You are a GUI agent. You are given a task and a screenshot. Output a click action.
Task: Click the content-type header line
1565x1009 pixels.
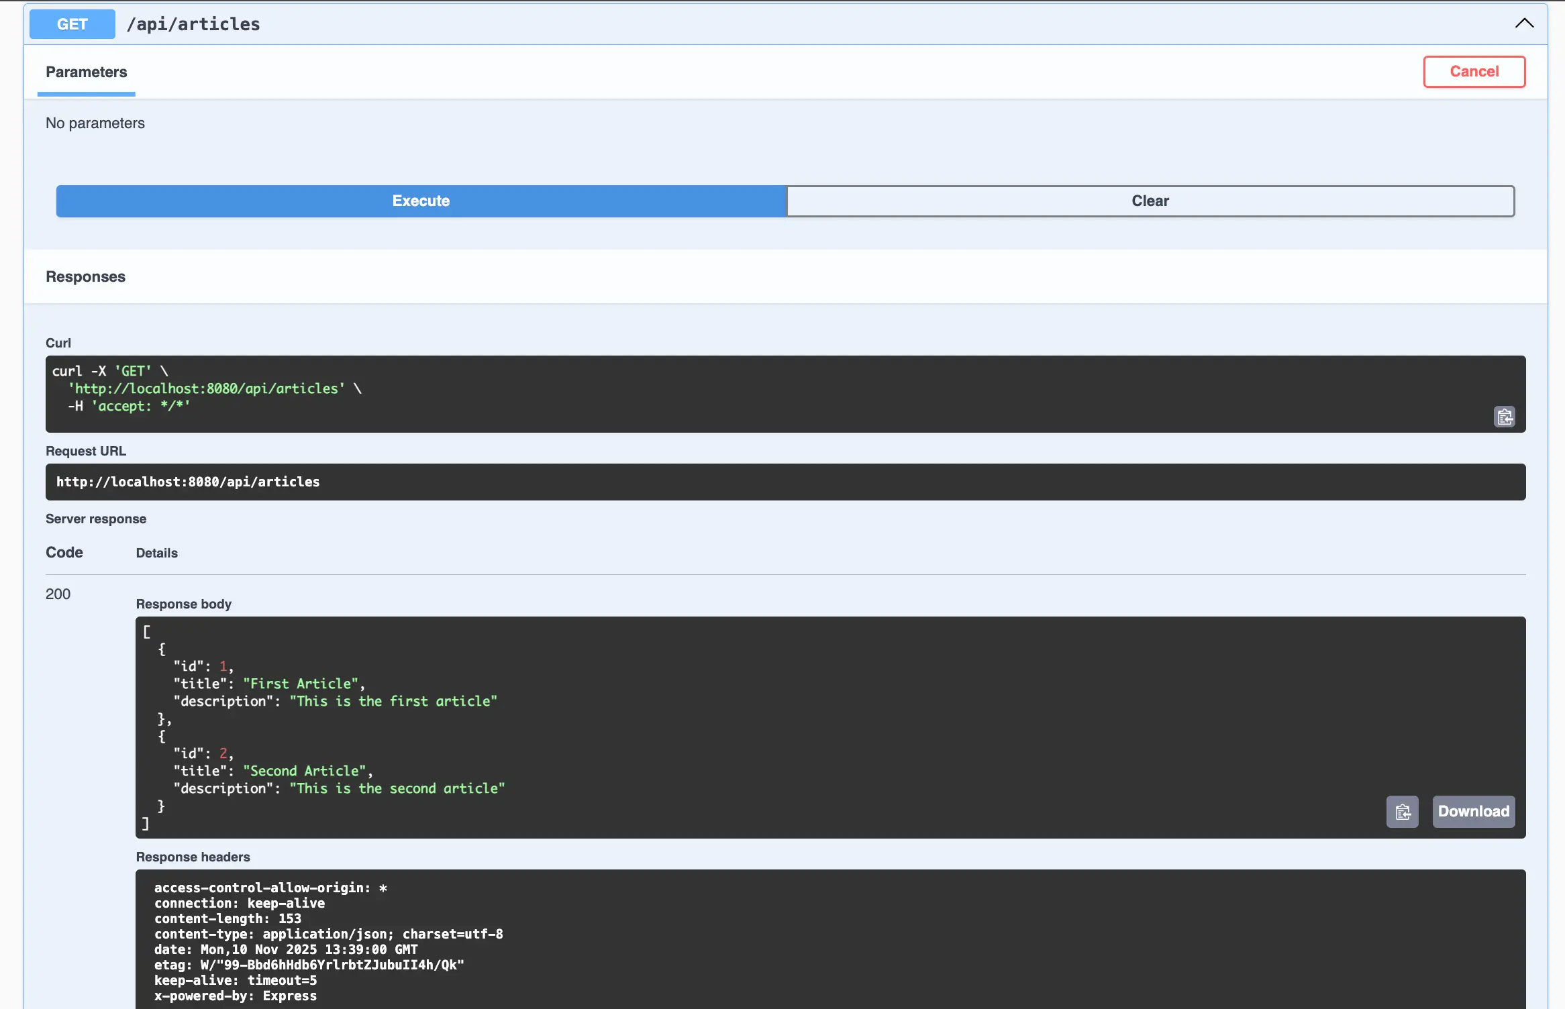coord(328,934)
